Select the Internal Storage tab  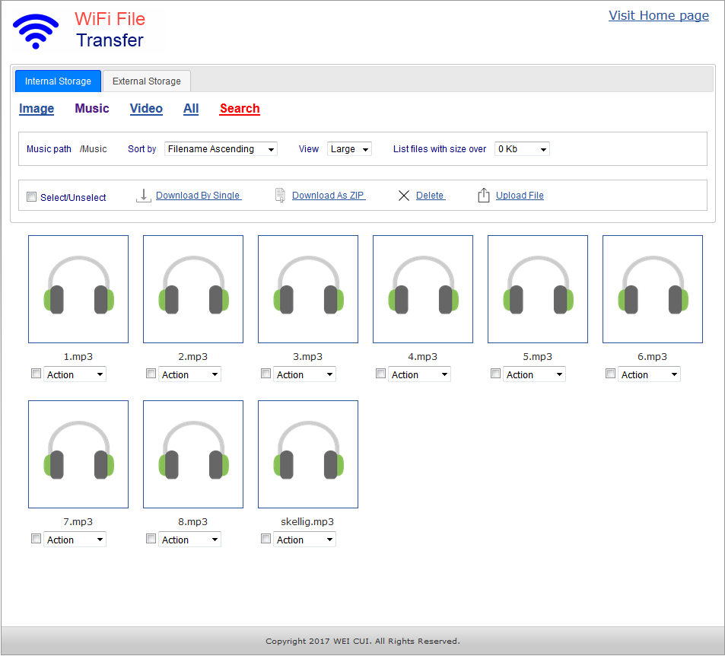[x=58, y=81]
